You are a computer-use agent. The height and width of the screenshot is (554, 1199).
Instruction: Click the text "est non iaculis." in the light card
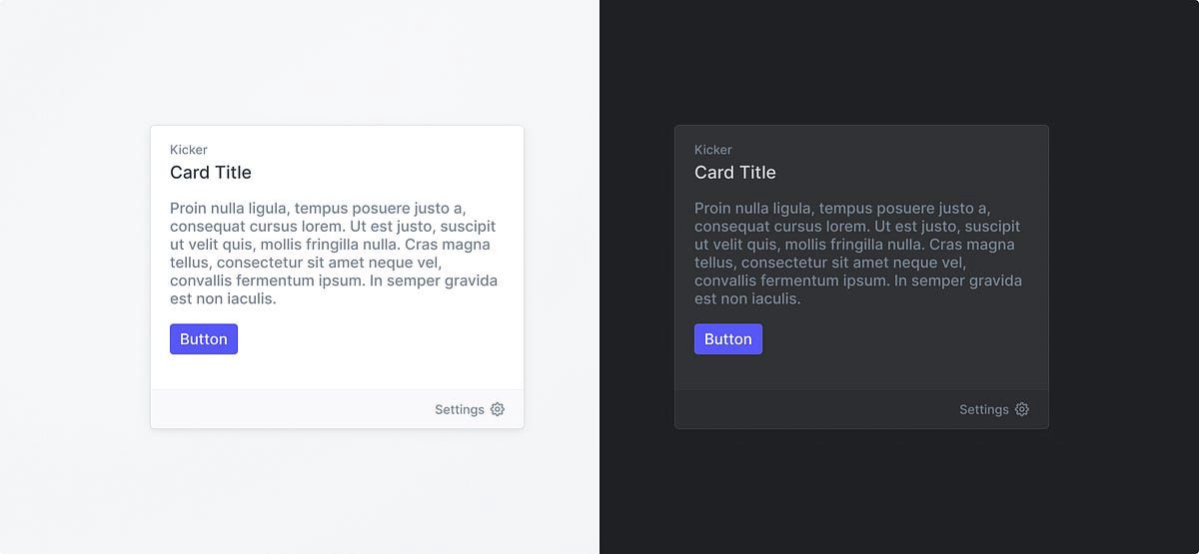coord(223,298)
